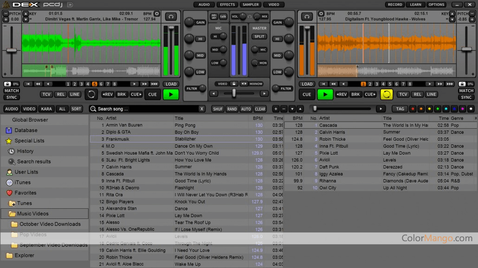
Task: Open the EFFECTS tab
Action: pyautogui.click(x=227, y=5)
